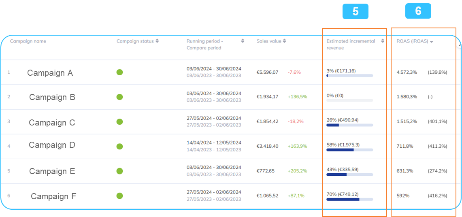Image resolution: width=462 pixels, height=217 pixels.
Task: Select sales value €1.934,17
Action: [x=267, y=97]
